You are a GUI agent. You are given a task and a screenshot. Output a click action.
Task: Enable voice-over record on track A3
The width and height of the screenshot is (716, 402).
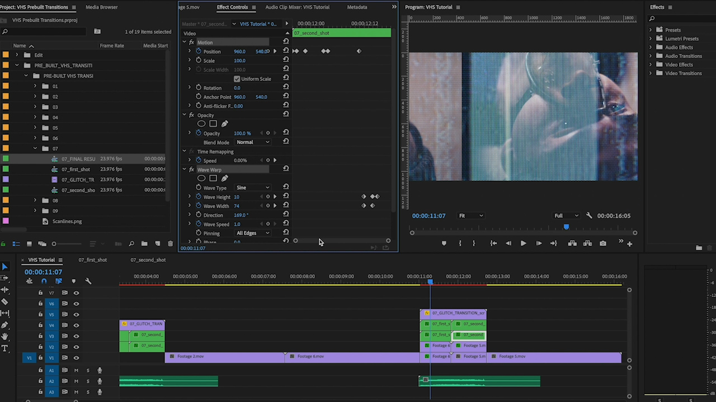(x=100, y=392)
